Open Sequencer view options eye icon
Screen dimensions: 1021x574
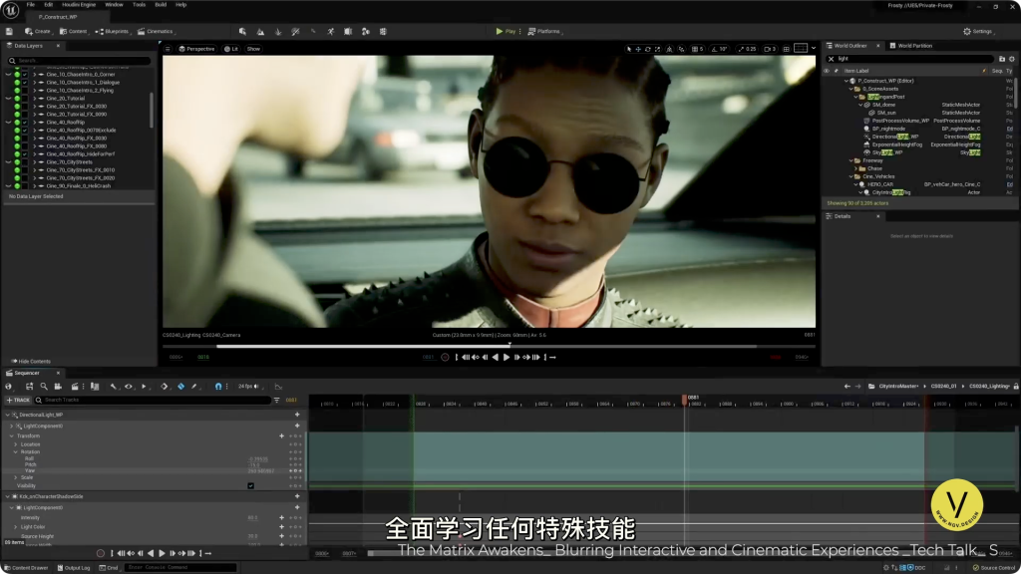click(129, 387)
